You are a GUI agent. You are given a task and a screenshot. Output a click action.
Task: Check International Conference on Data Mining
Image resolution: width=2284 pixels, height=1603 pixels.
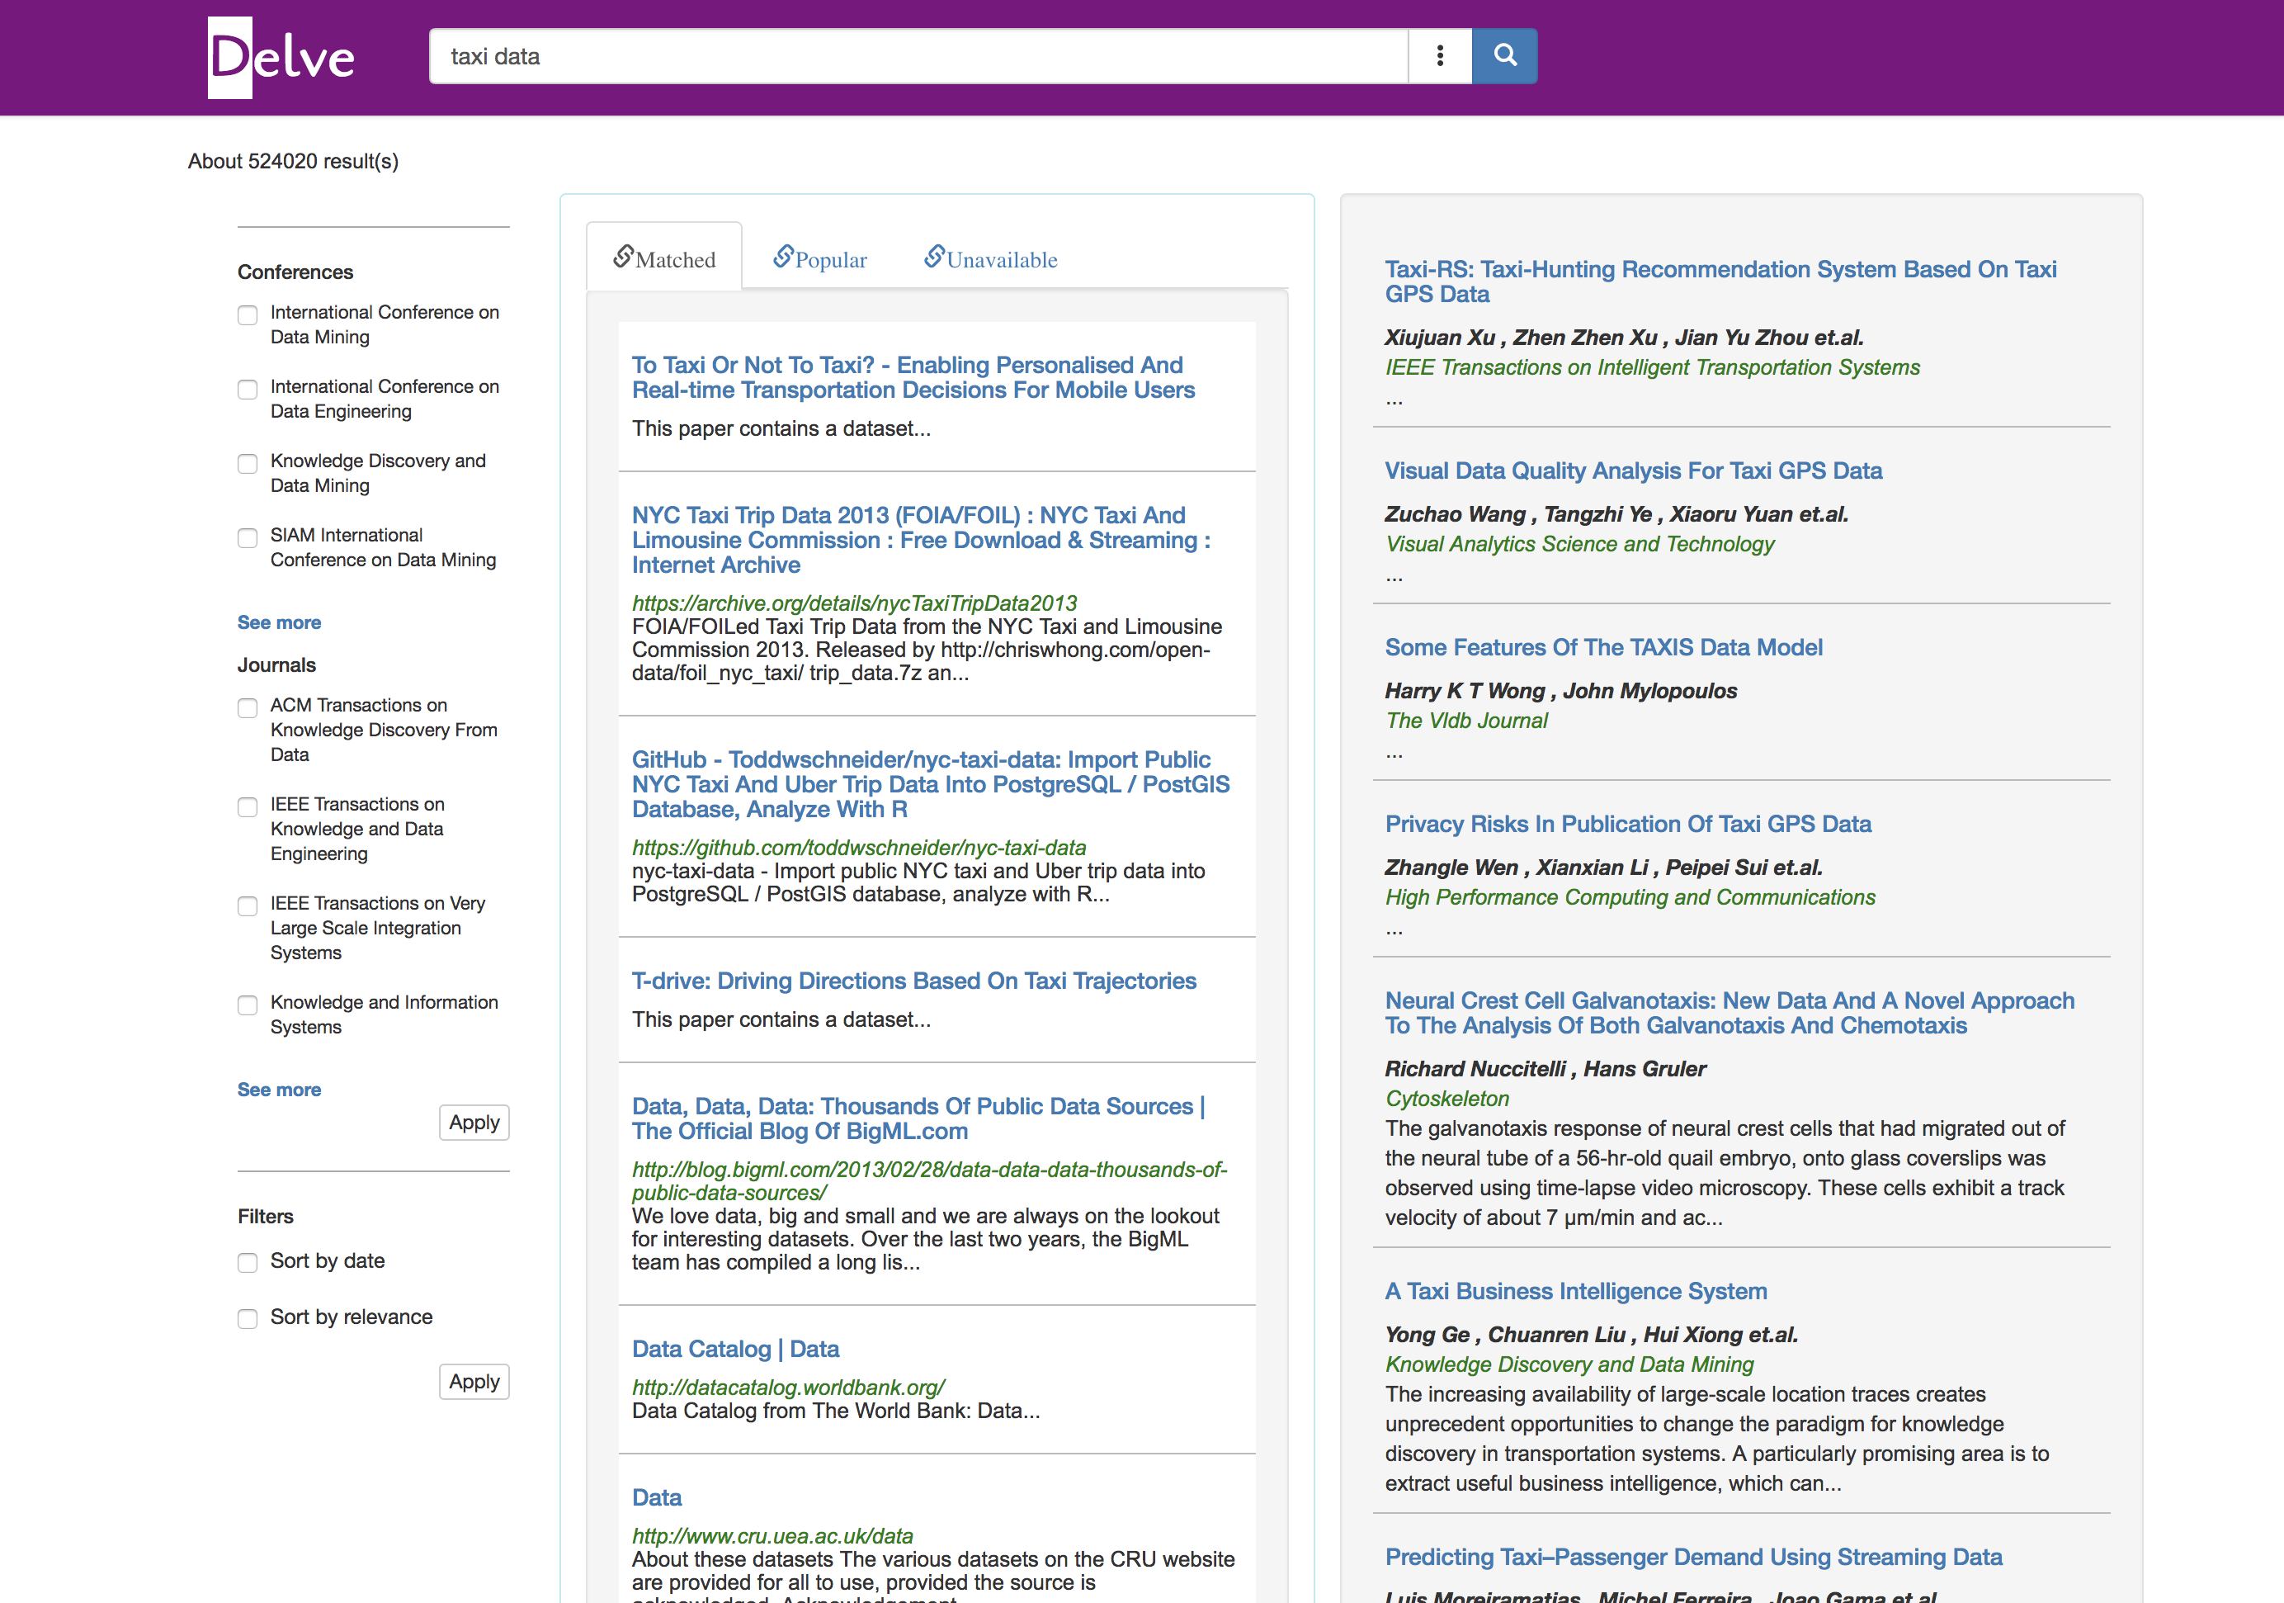coord(248,314)
